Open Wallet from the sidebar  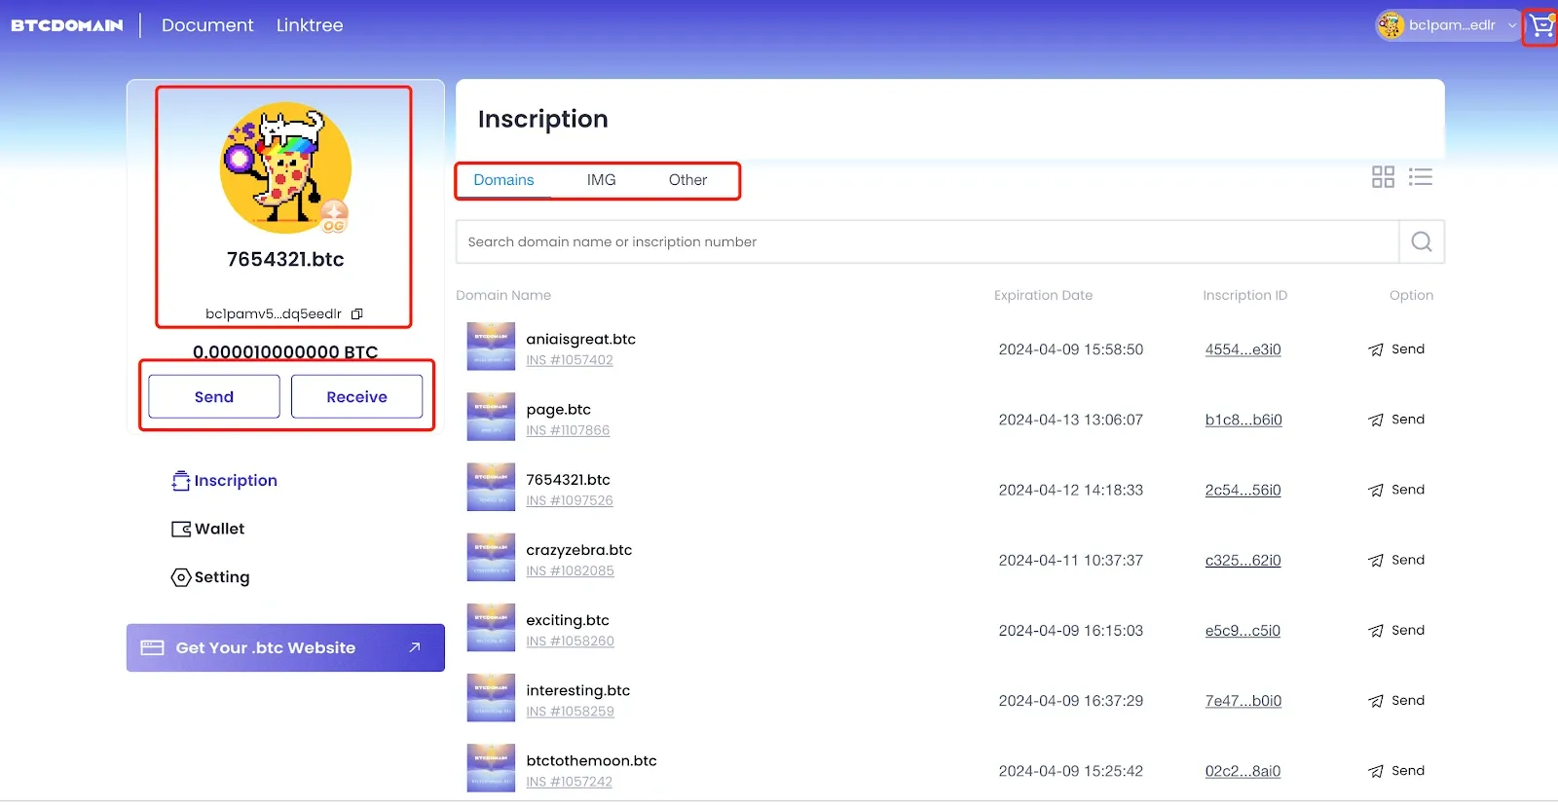[208, 529]
